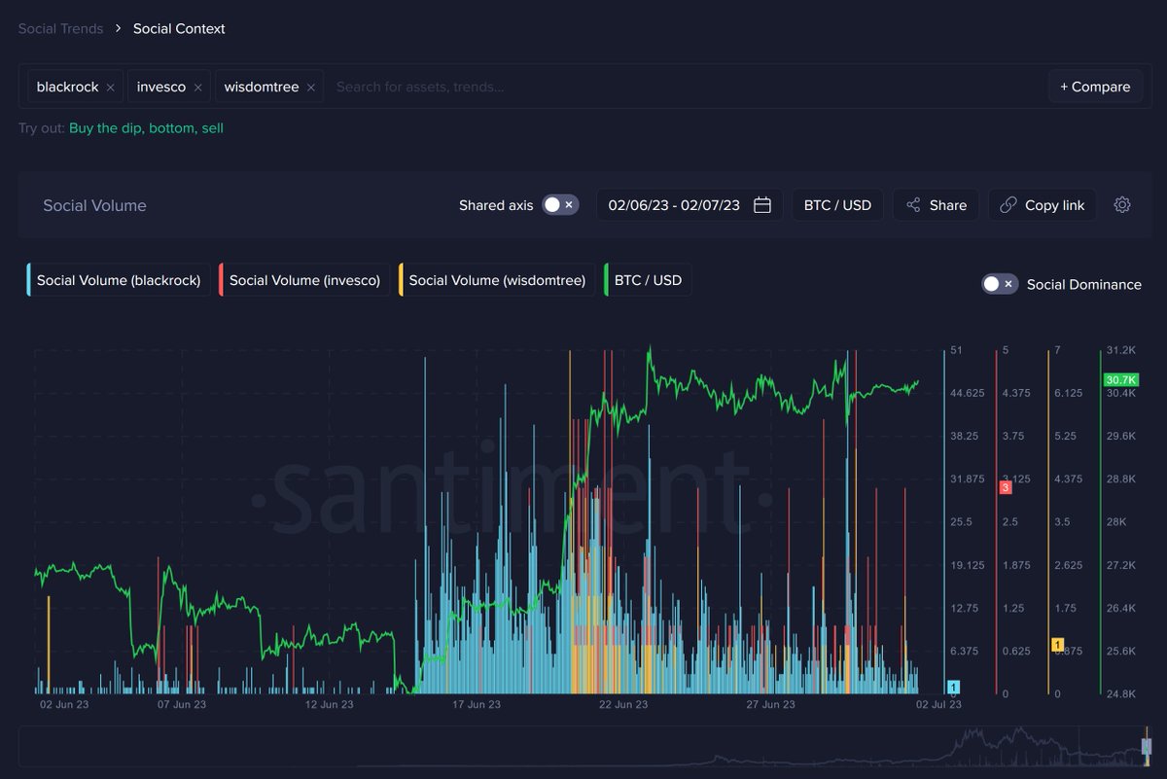Toggle the Shared axis switch
This screenshot has height=779, width=1167.
560,205
